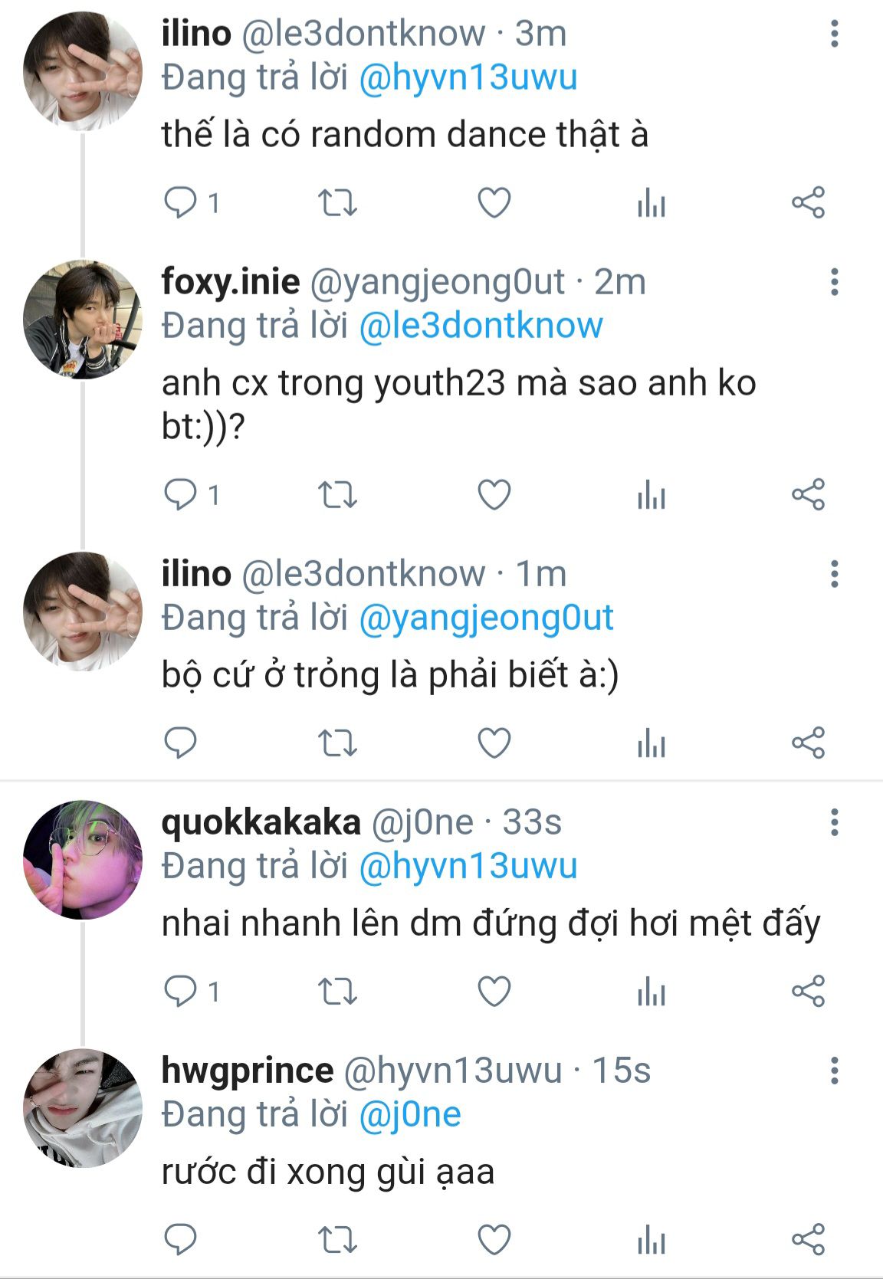Open three-dot menu on quokkakaka's tweet

coord(835,822)
